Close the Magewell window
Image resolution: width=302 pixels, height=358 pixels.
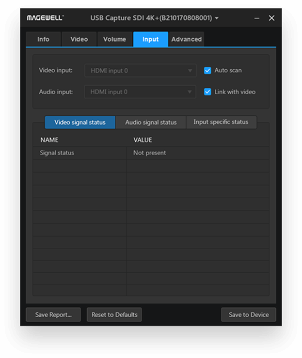click(271, 18)
